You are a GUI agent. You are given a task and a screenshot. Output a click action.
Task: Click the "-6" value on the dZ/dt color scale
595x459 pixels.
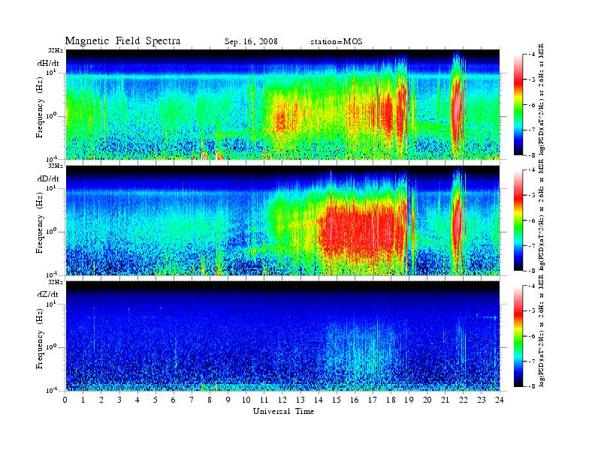[x=532, y=336]
